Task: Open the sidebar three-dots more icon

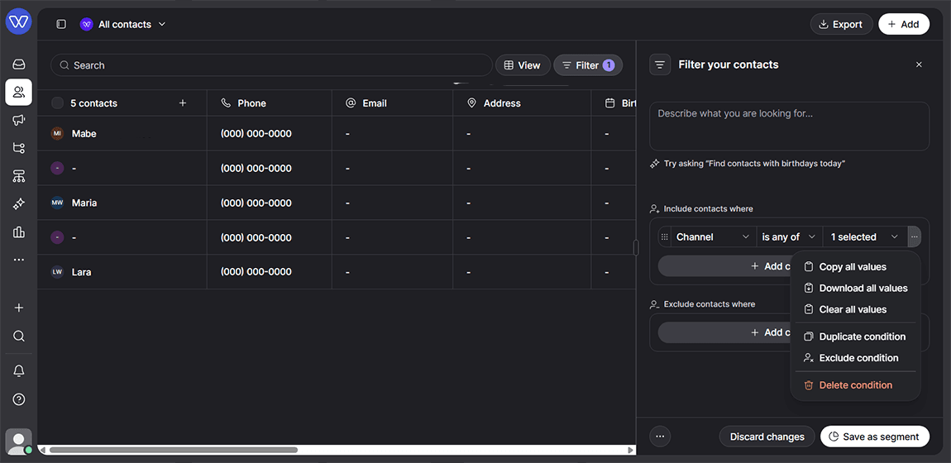Action: click(x=19, y=260)
